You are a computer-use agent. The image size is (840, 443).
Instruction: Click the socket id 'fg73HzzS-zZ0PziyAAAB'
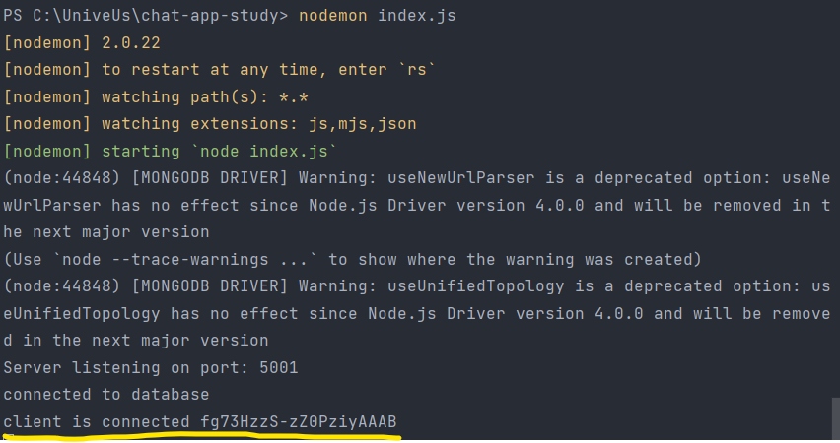[x=299, y=421]
